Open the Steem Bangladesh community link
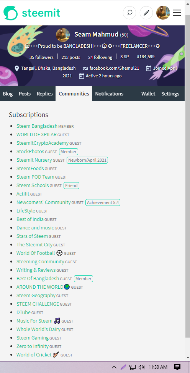The width and height of the screenshot is (190, 373). (x=37, y=126)
